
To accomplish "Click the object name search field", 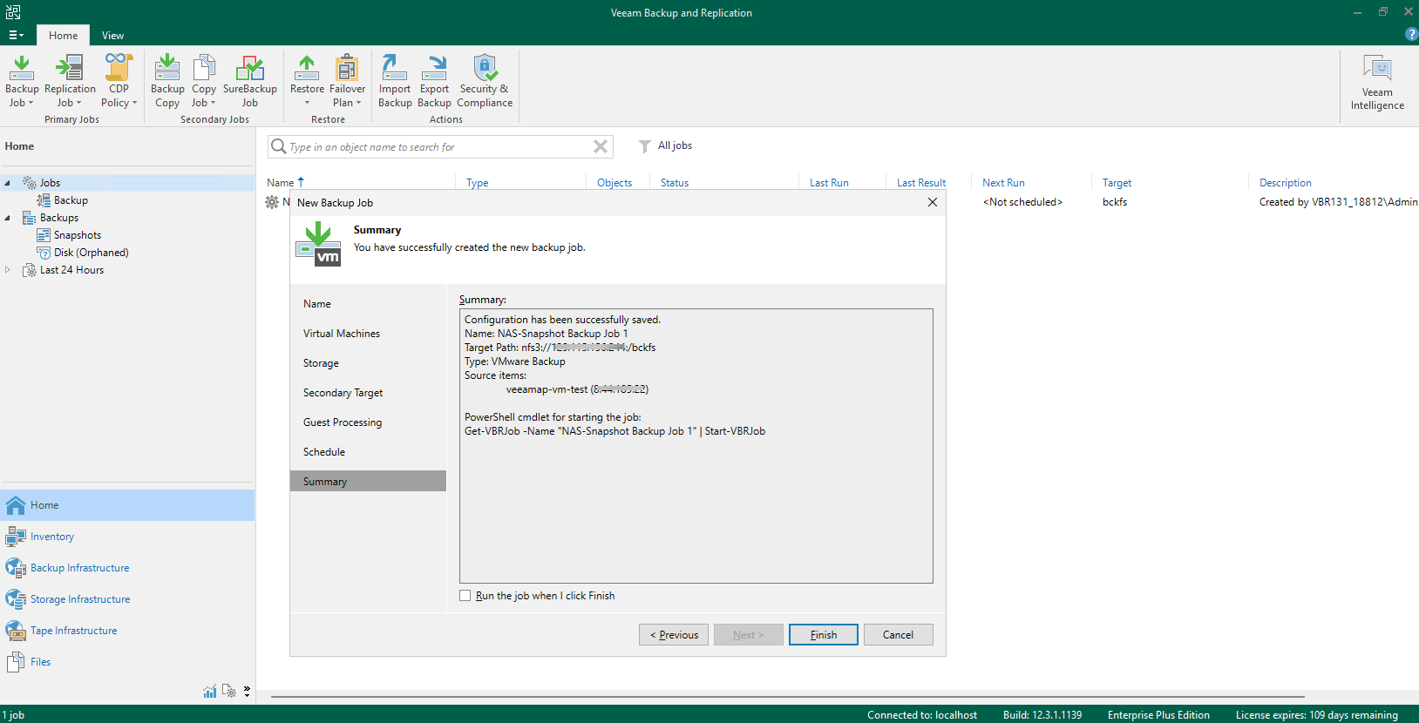I will (440, 147).
